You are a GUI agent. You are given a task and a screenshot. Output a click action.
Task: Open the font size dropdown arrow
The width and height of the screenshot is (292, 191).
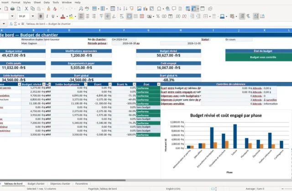[33, 16]
